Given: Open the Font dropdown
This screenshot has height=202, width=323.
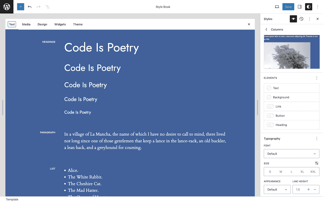Looking at the screenshot, I should (292, 154).
